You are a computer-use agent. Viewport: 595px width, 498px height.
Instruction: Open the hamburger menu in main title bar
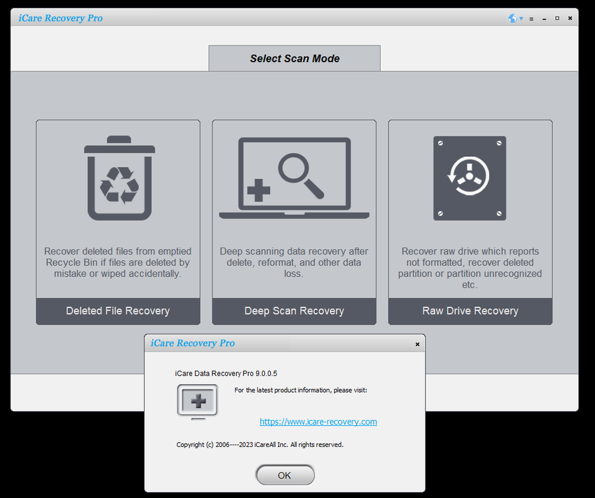click(x=531, y=19)
